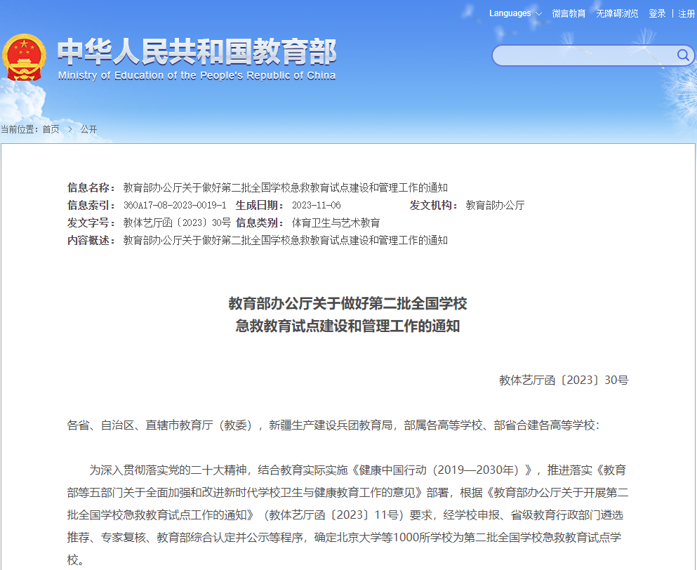This screenshot has width=697, height=570.
Task: Click the 注册 register link
Action: (686, 13)
